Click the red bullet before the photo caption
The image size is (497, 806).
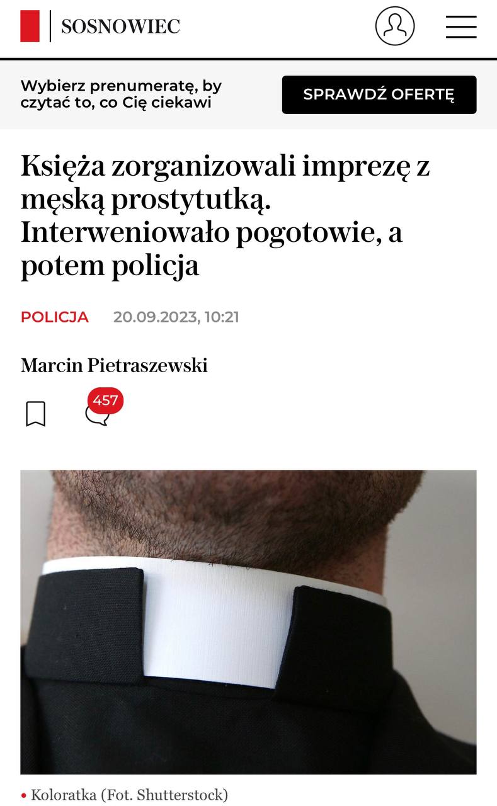[24, 795]
